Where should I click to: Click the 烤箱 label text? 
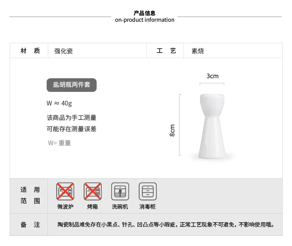tap(93, 207)
